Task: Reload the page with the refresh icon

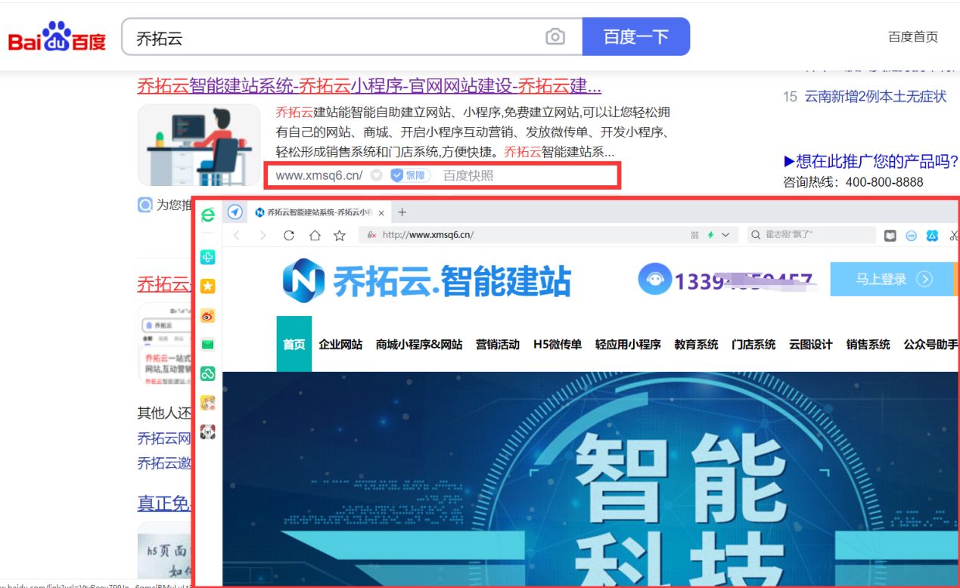Action: (288, 236)
